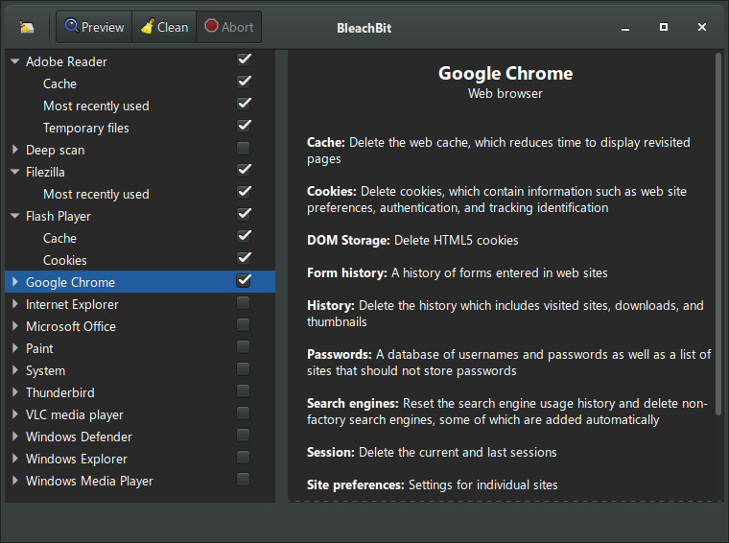Enable the Microsoft Office checkbox

pos(243,324)
